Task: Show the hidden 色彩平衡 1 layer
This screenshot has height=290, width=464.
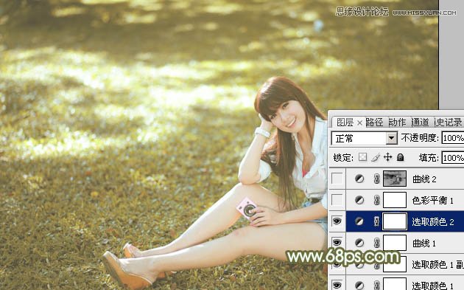Action: click(337, 200)
